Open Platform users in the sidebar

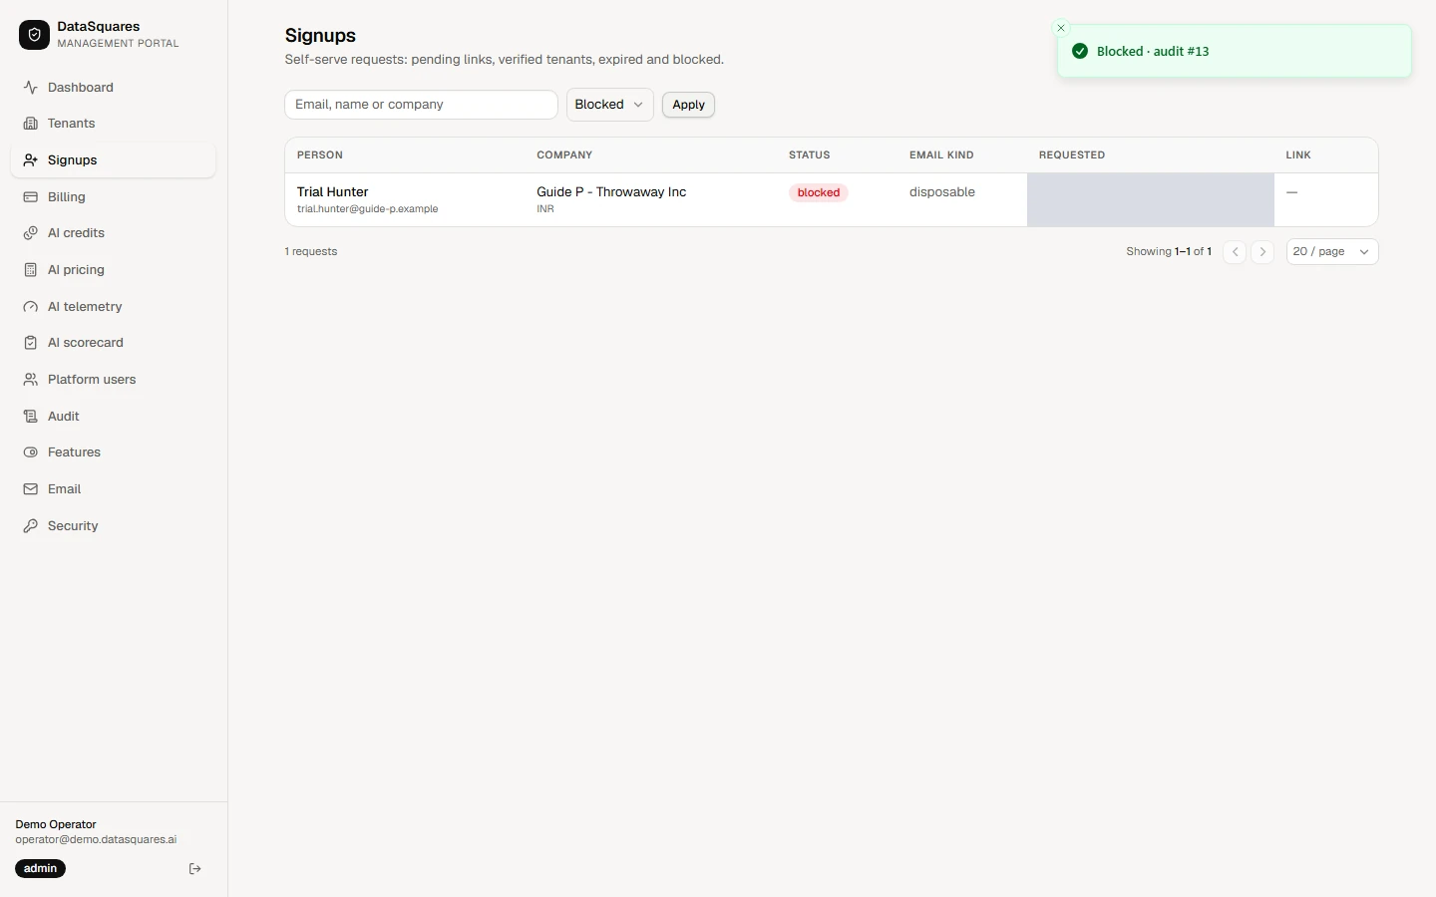(x=114, y=380)
